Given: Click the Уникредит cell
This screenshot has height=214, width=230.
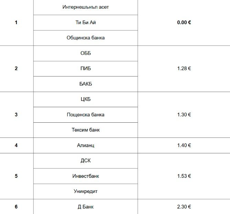Looking at the screenshot, I should 86,191.
